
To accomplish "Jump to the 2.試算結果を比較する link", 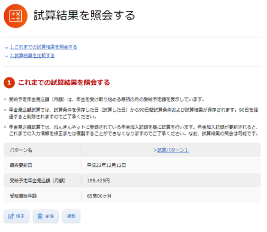I will (32, 56).
